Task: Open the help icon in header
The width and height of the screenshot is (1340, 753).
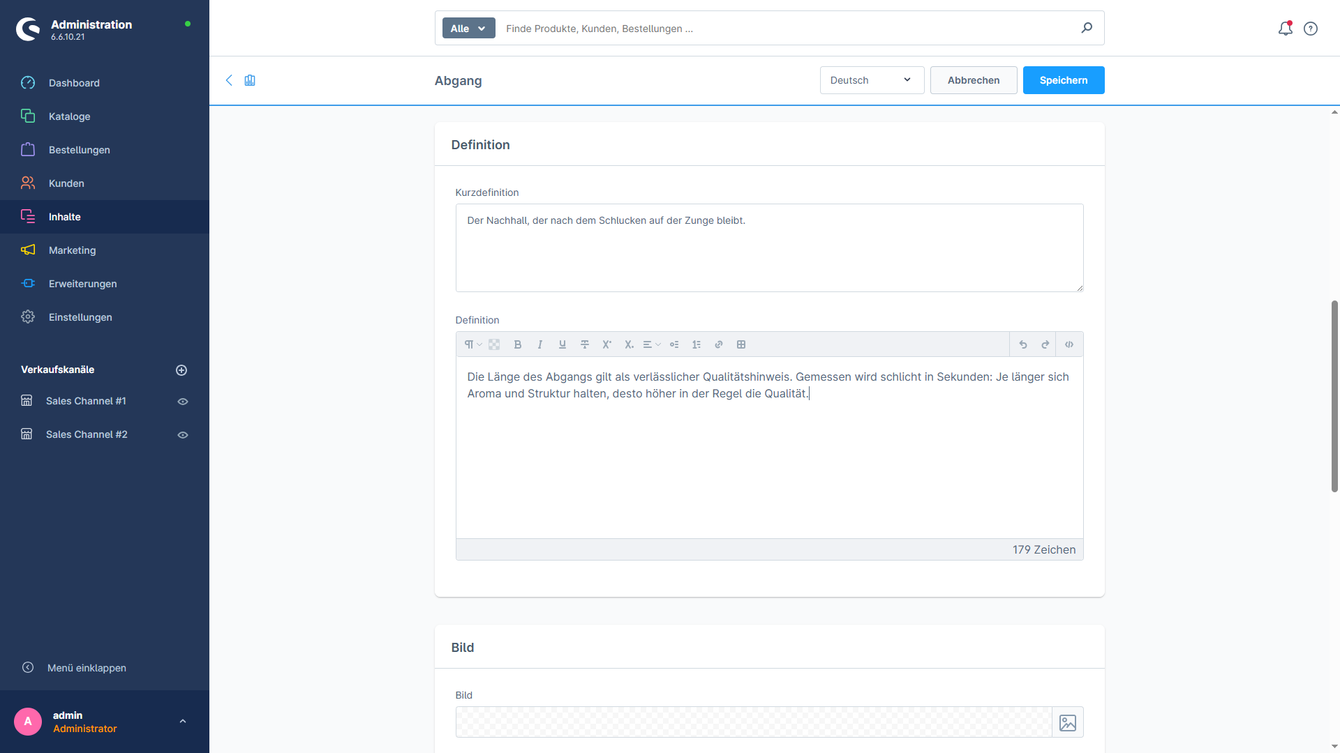Action: point(1311,29)
